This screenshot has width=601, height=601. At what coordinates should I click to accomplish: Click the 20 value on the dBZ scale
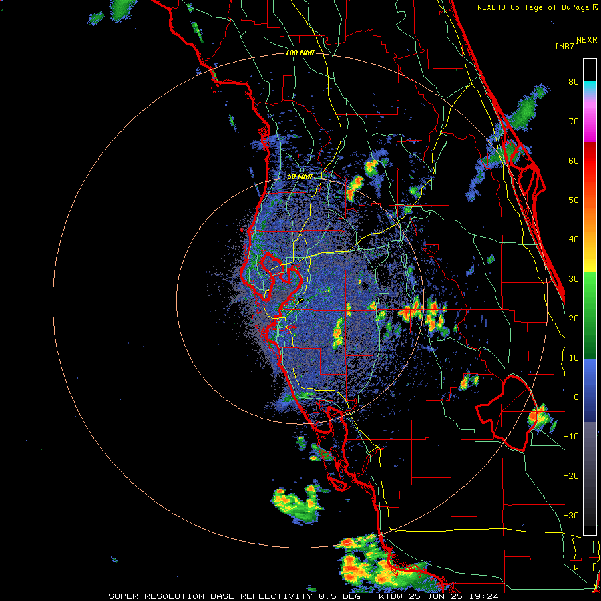pyautogui.click(x=574, y=319)
